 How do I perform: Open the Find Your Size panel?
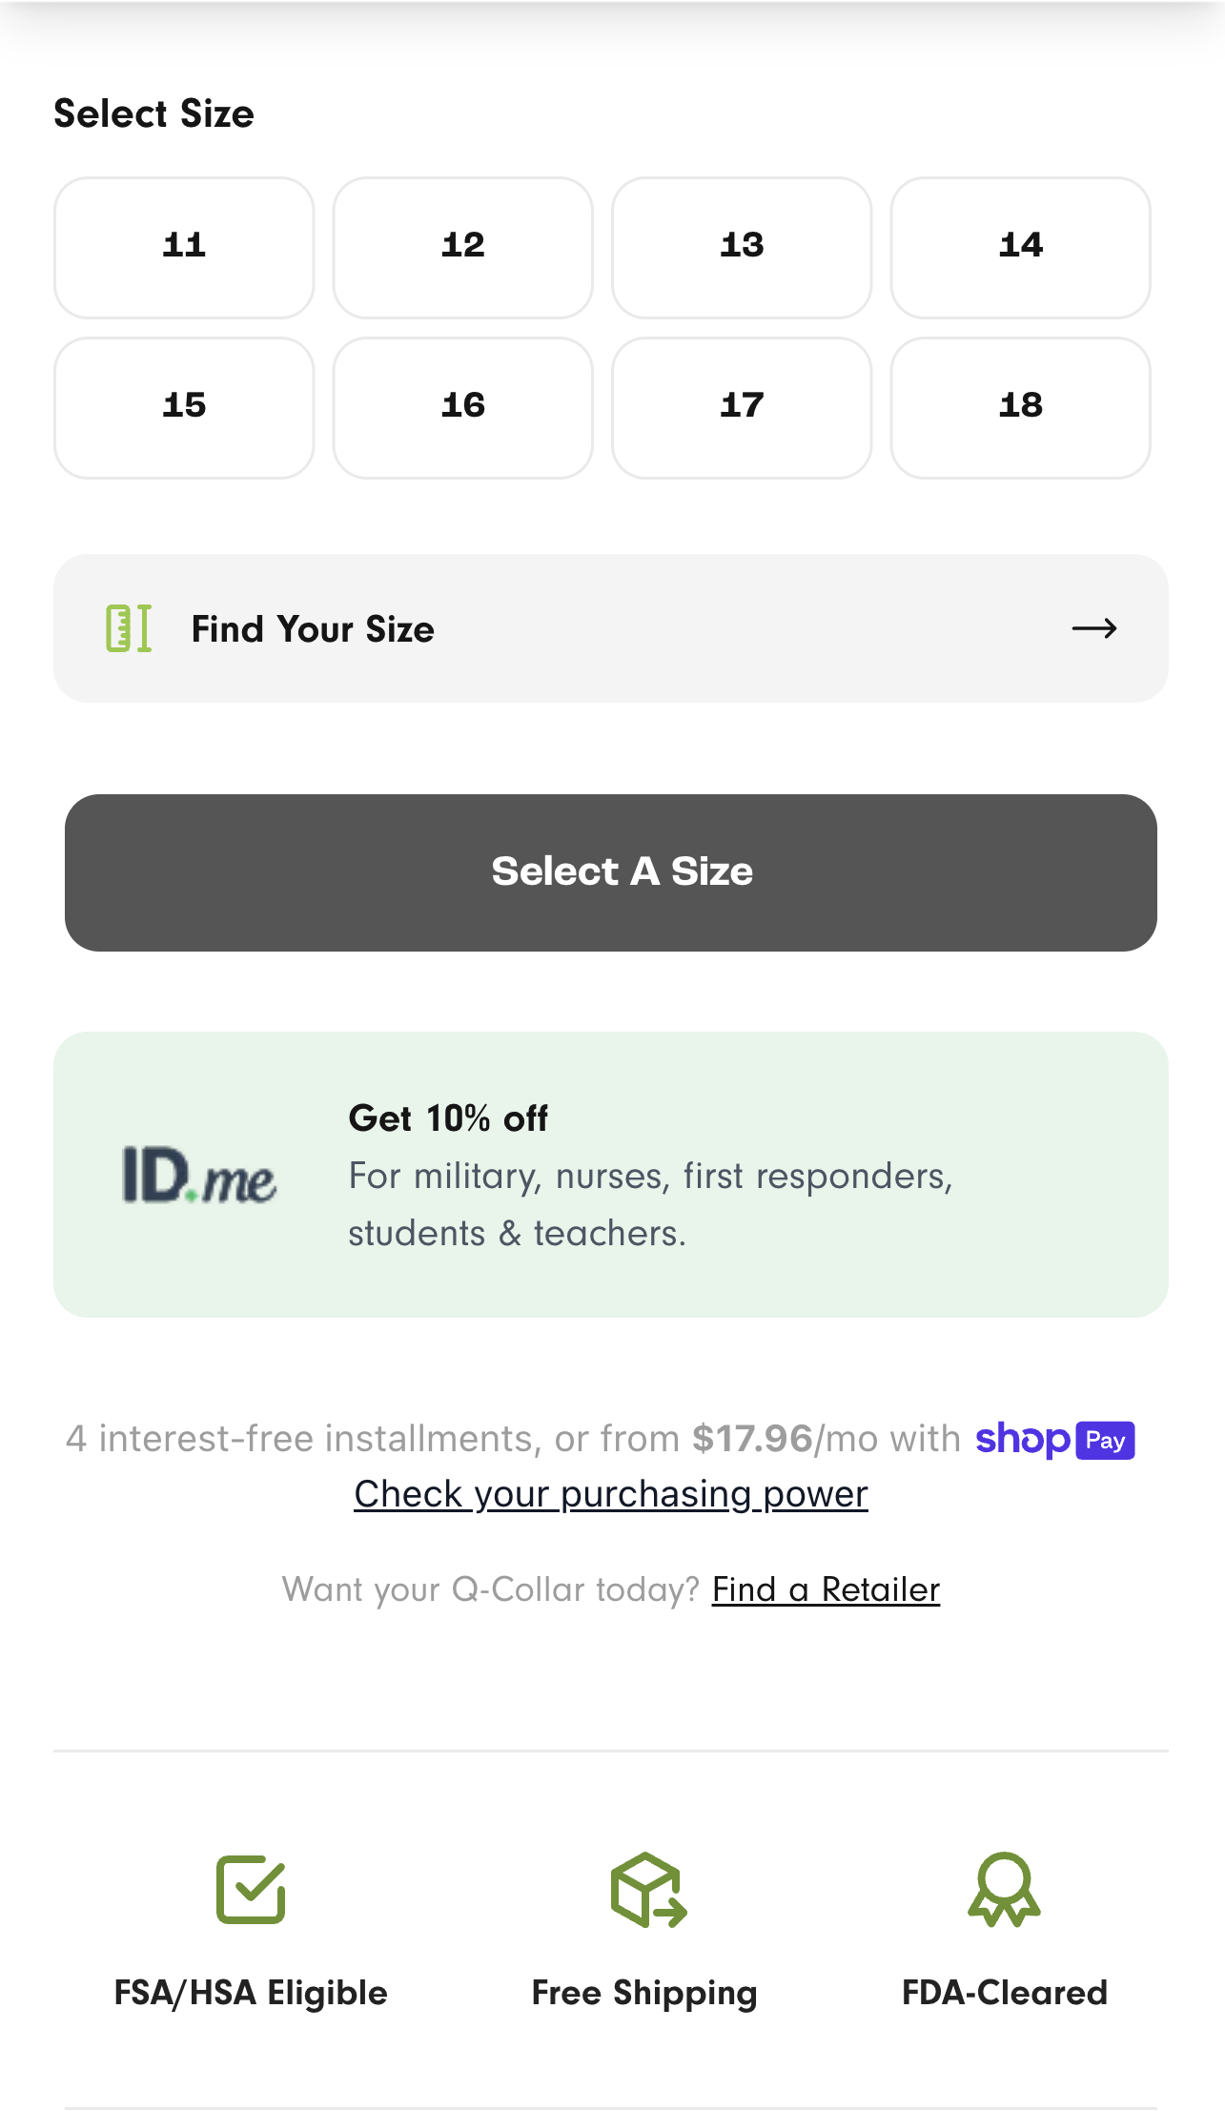click(x=610, y=627)
